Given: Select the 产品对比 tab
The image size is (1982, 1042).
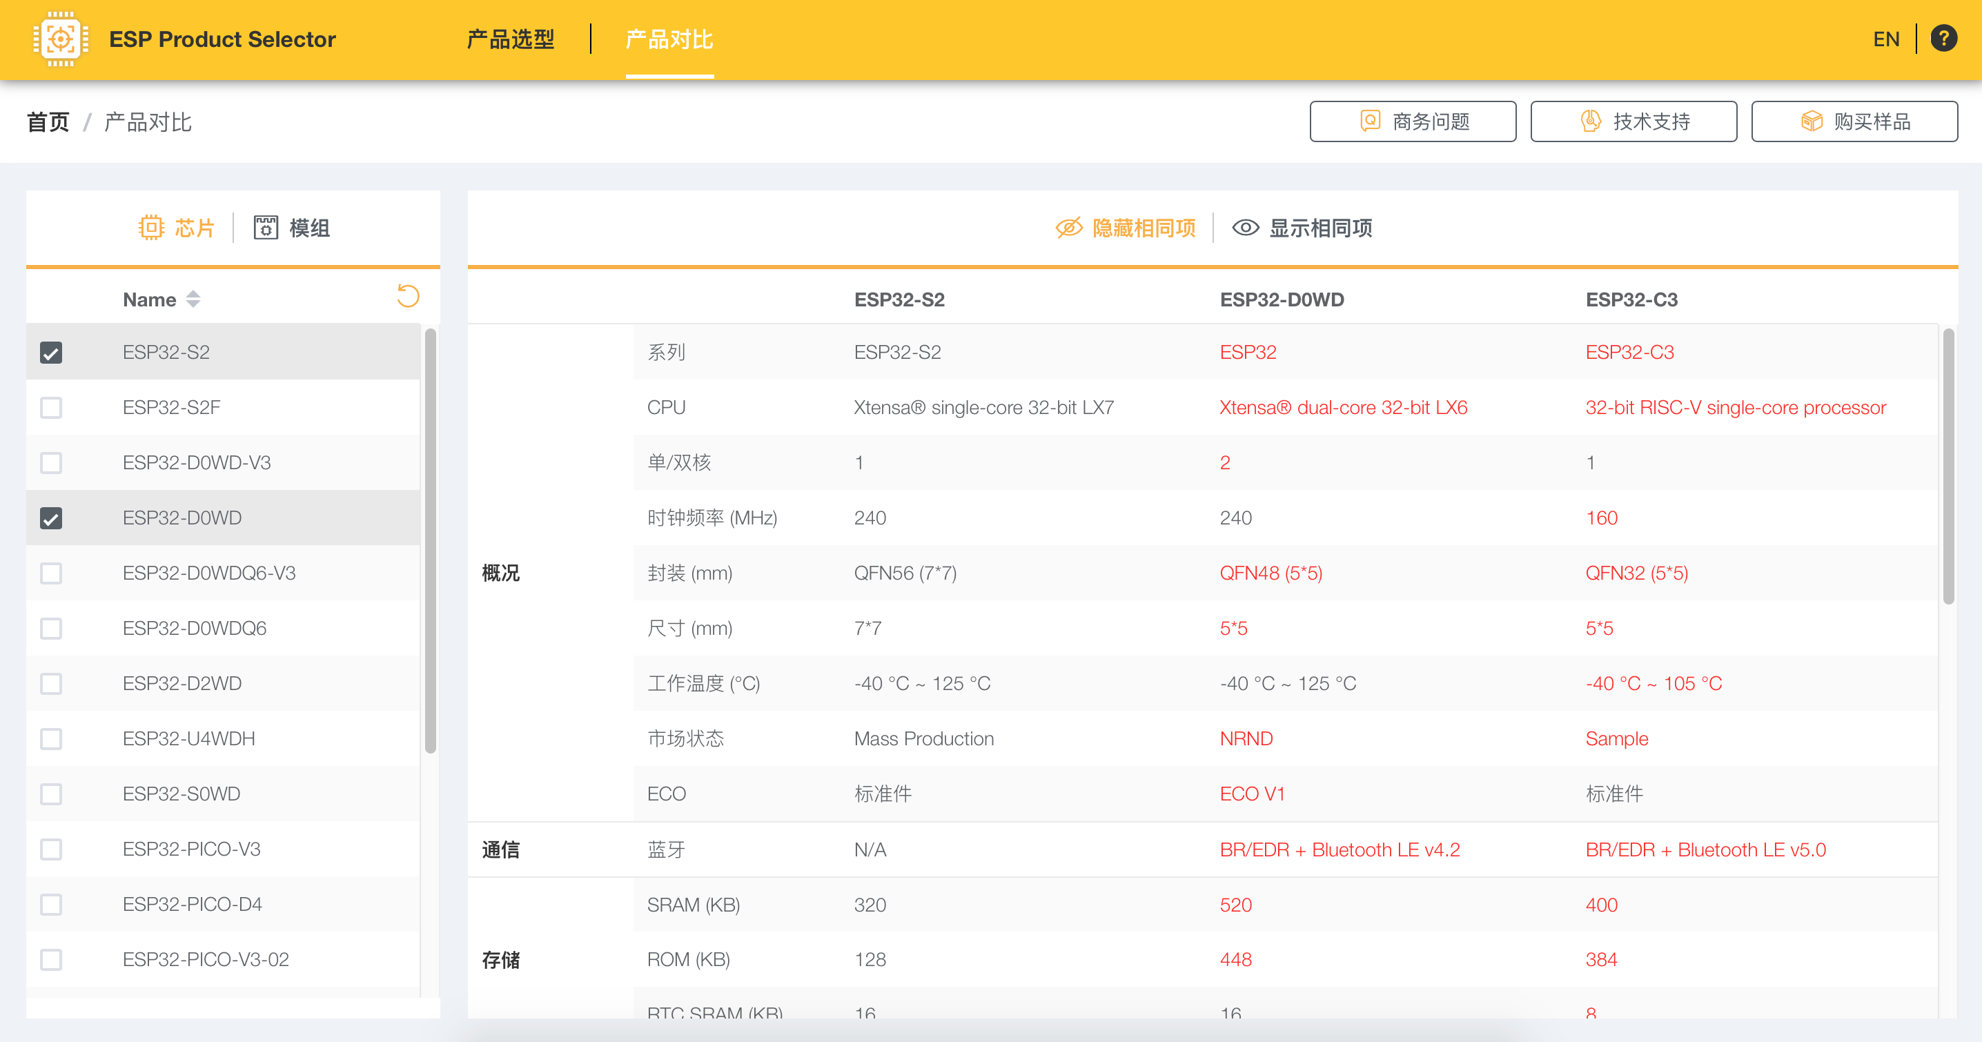Looking at the screenshot, I should (669, 39).
